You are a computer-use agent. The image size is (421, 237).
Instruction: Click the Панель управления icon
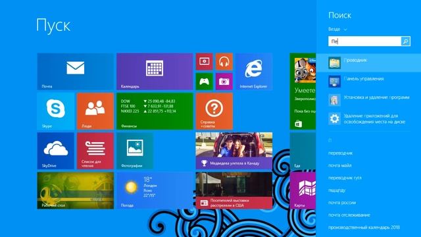click(x=335, y=82)
